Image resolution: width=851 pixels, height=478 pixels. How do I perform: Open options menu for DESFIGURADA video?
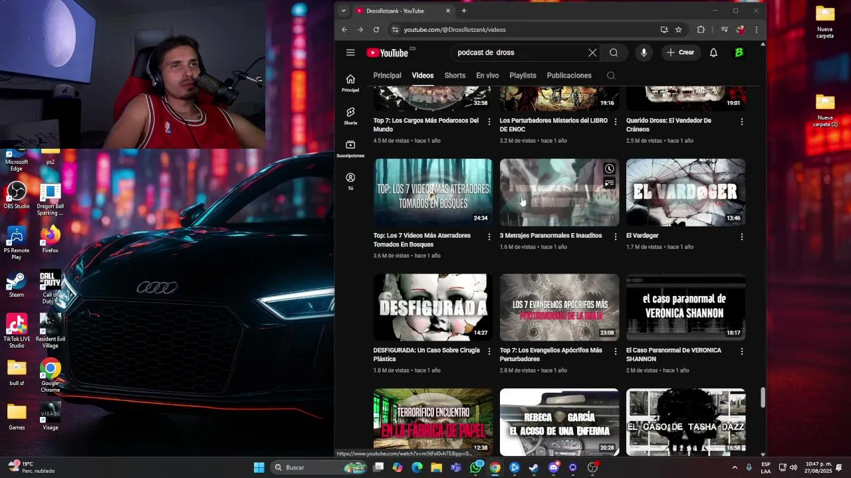click(489, 351)
